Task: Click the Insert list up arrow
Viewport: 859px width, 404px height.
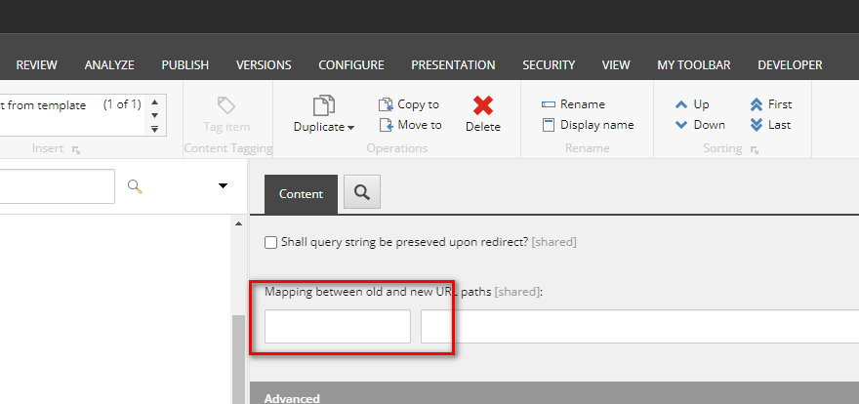Action: click(154, 101)
